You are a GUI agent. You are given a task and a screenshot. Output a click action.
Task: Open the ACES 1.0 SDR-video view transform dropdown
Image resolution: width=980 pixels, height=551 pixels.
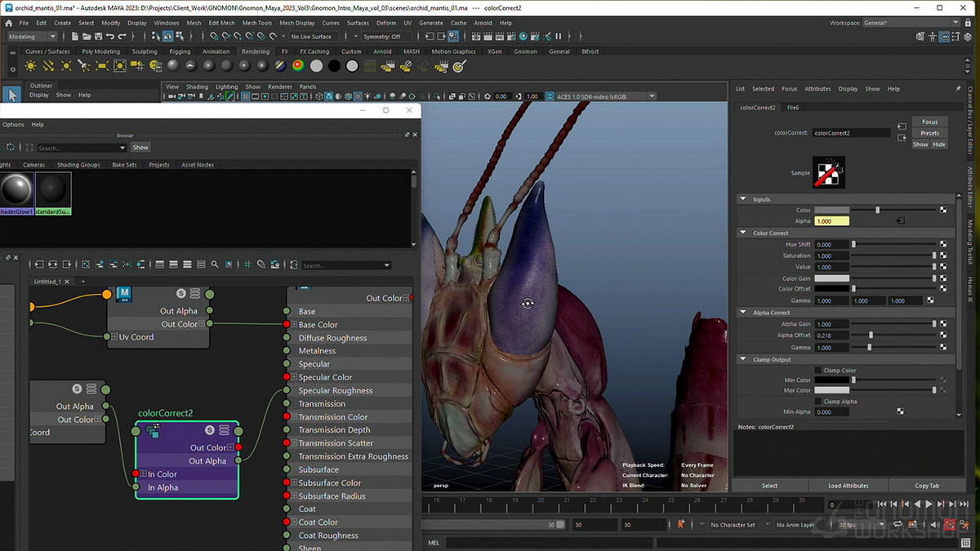605,96
